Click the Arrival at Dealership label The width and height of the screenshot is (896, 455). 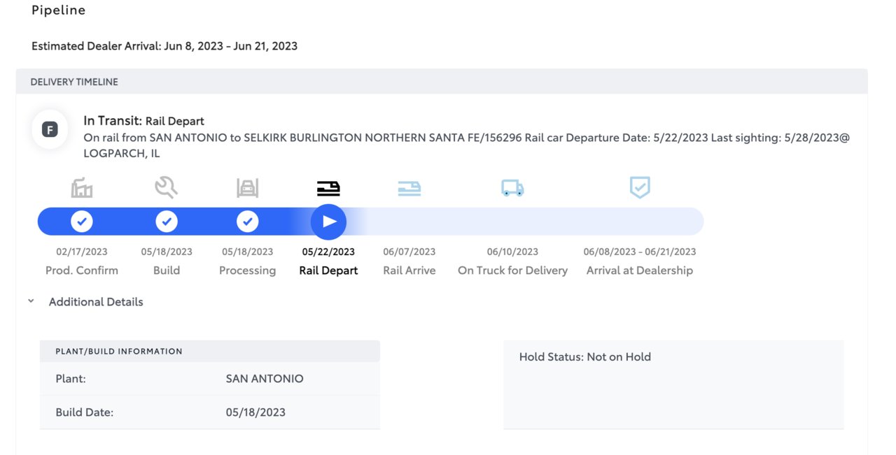pos(640,270)
